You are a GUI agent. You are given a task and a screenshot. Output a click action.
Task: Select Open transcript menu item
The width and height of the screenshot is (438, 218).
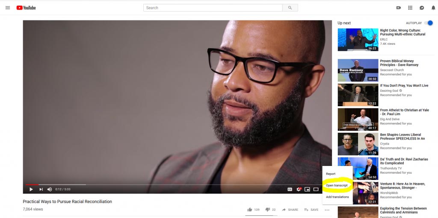(337, 186)
